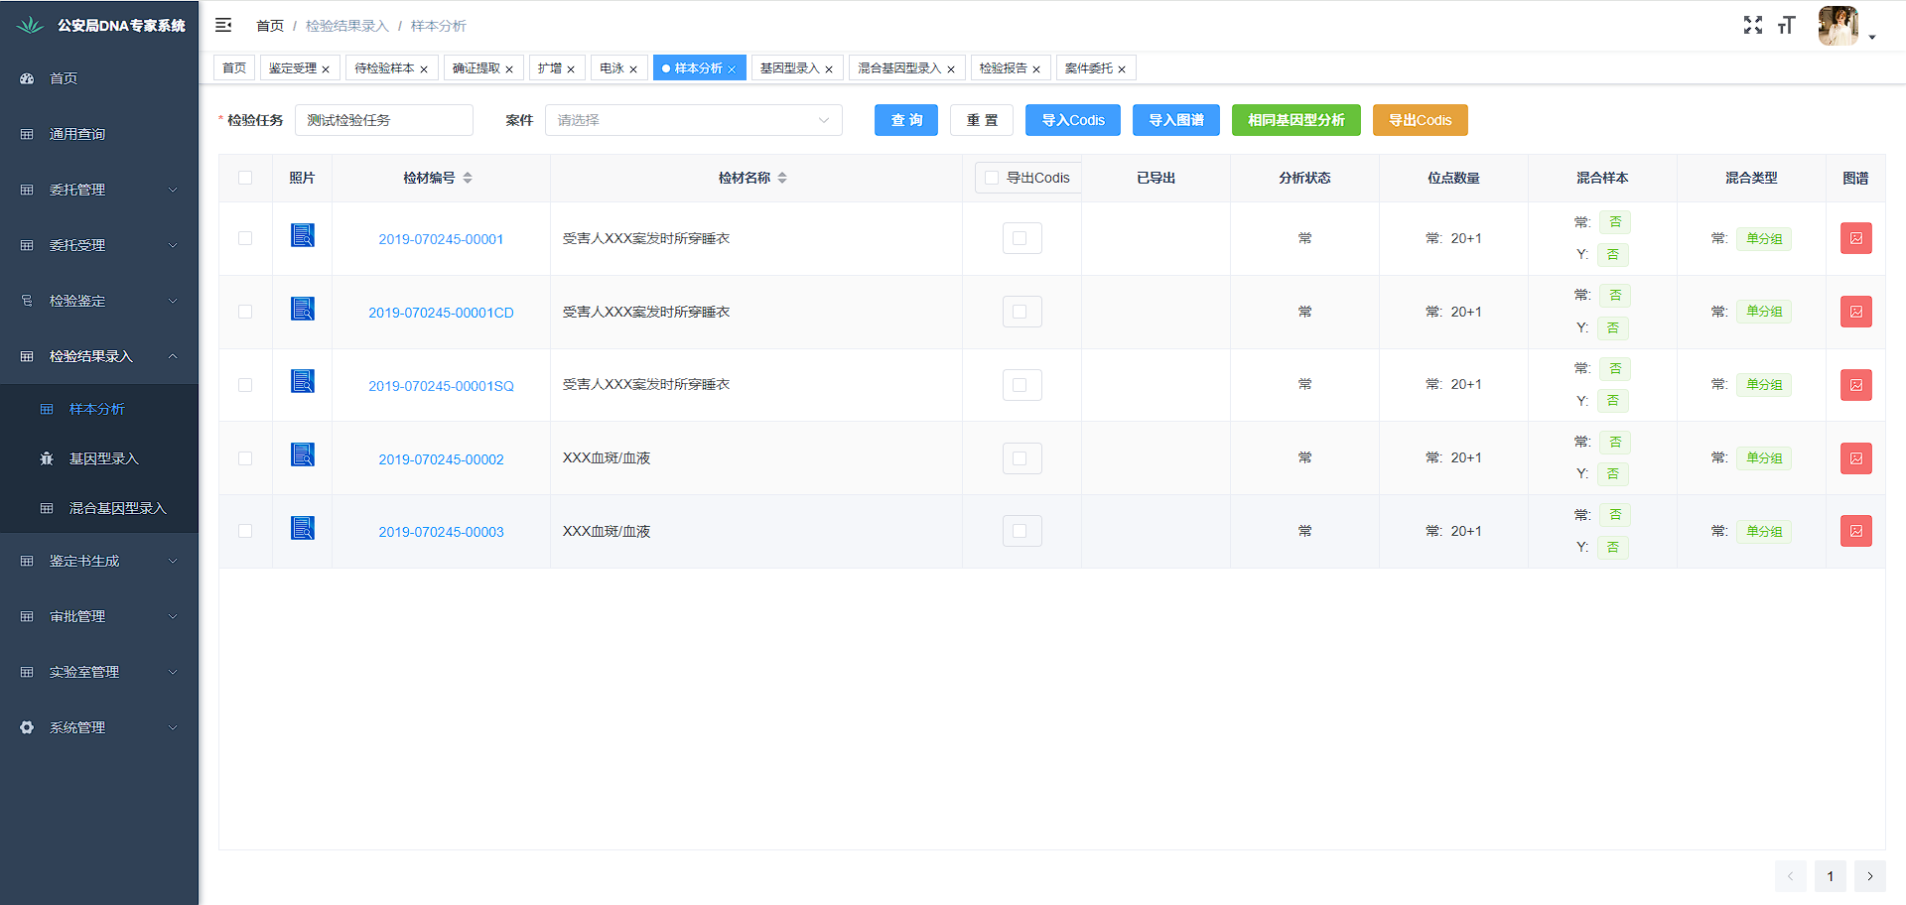Tick the 导出Codis header checkbox

coord(992,178)
